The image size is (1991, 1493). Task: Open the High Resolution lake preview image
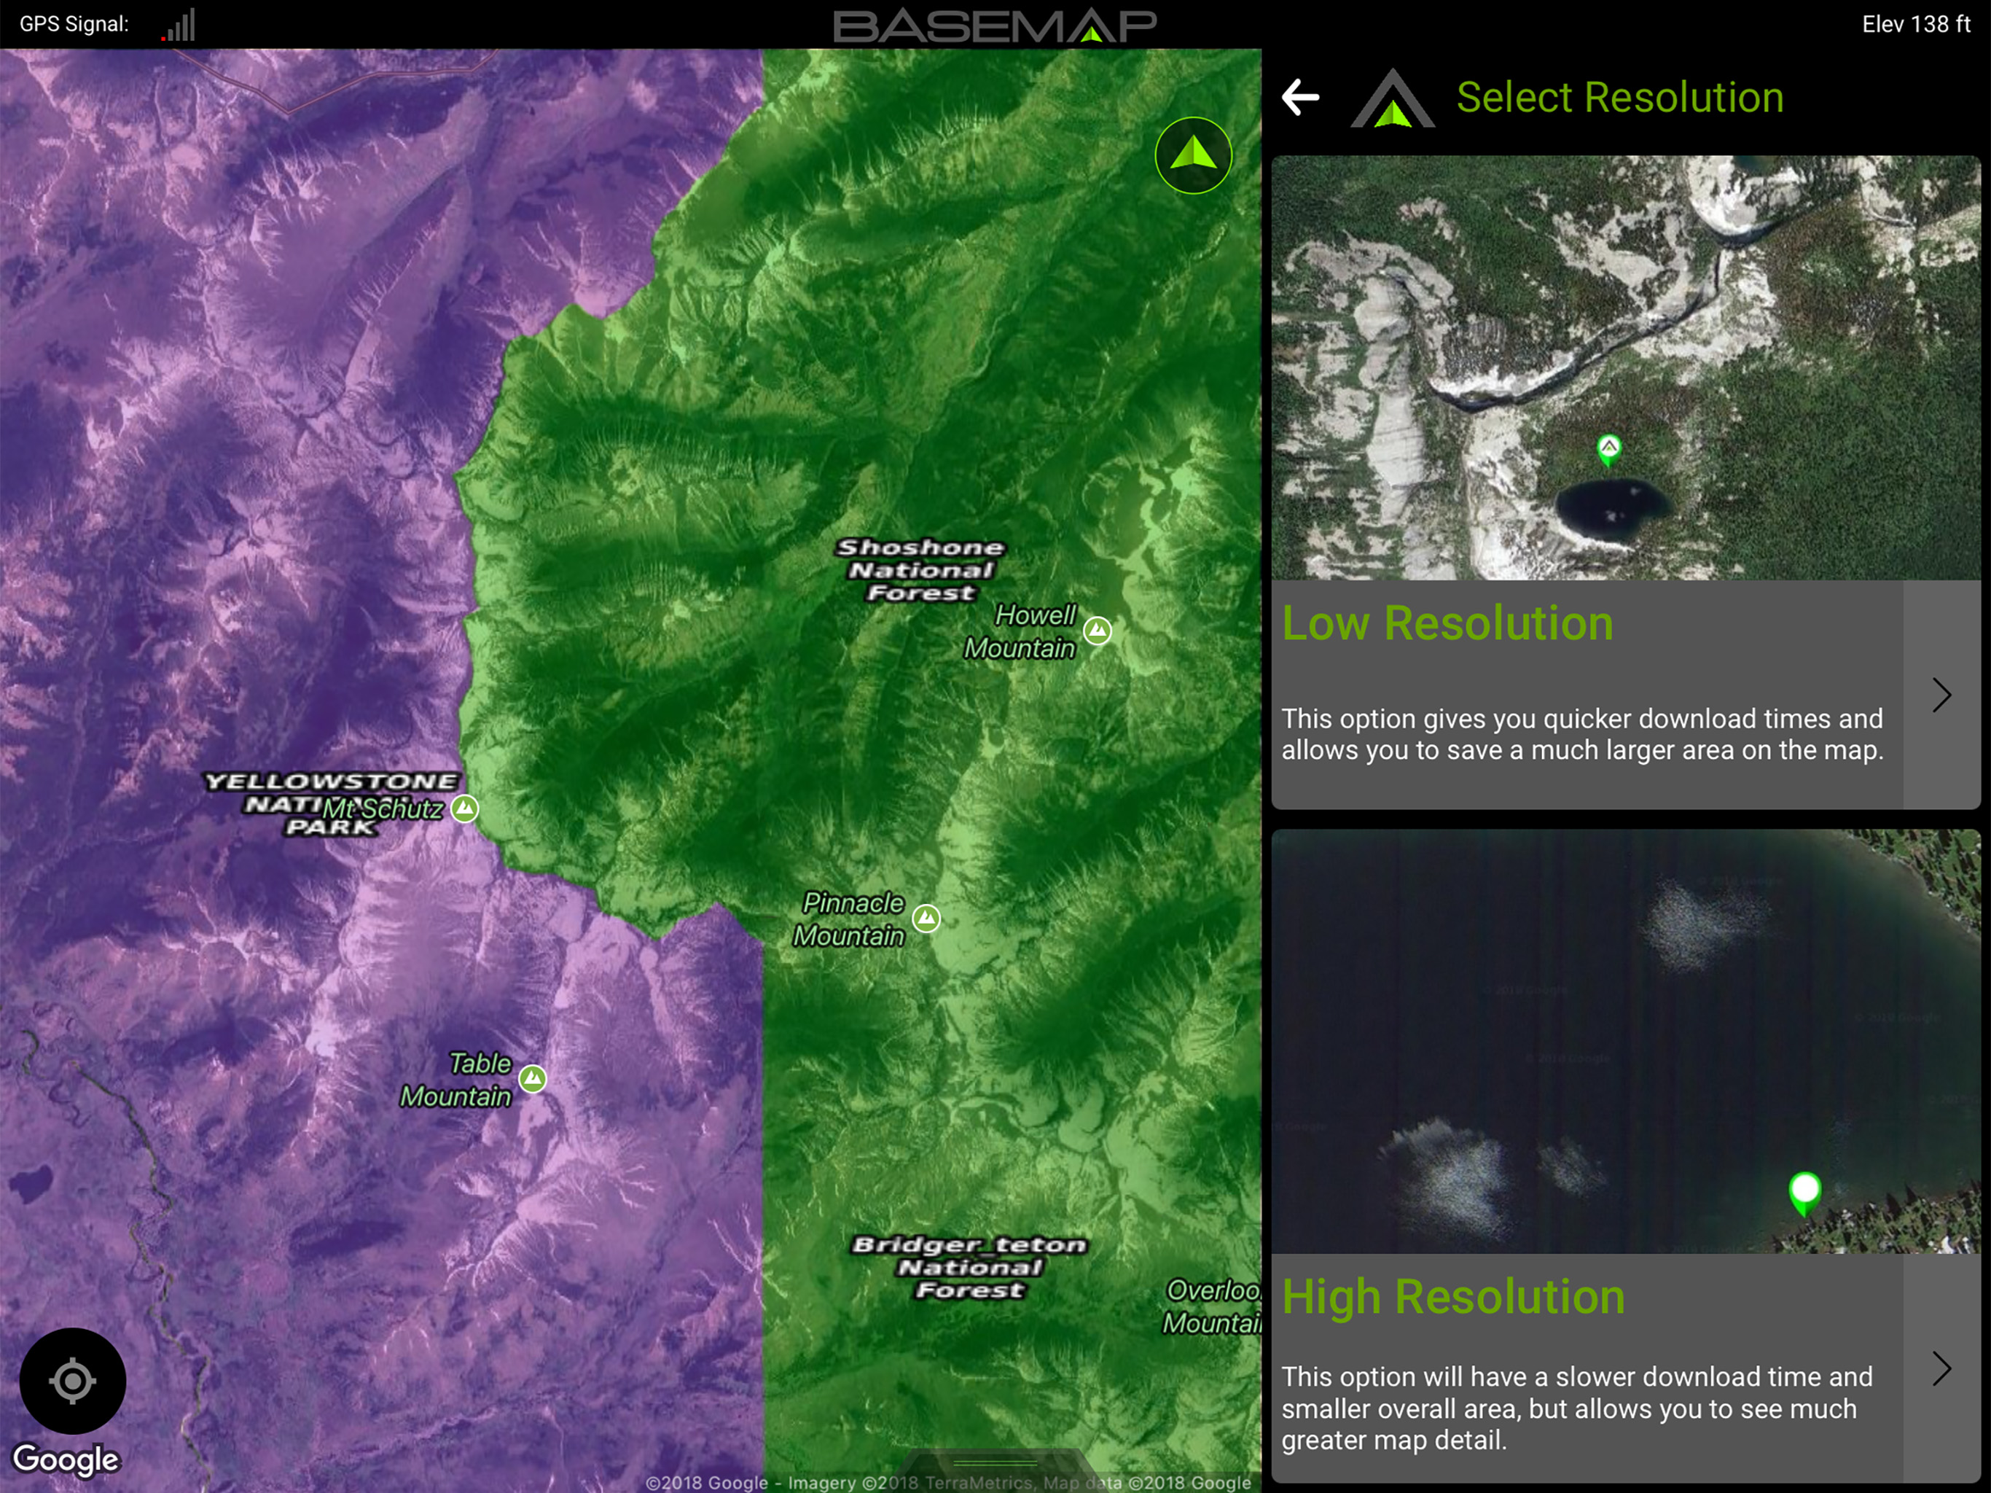pyautogui.click(x=1627, y=1041)
